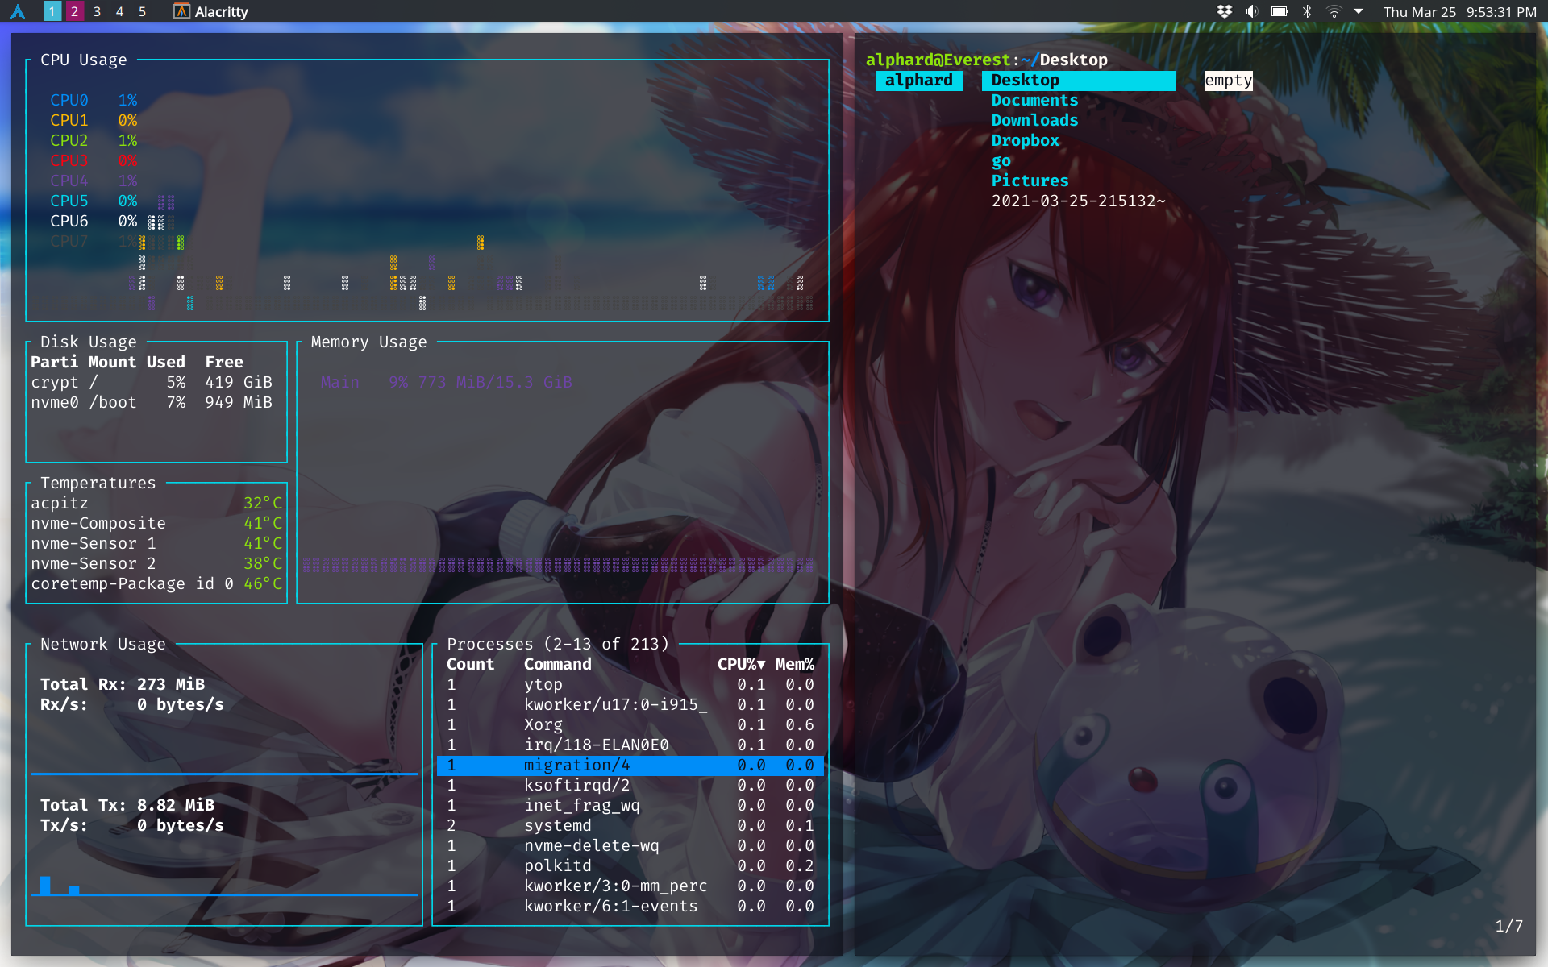This screenshot has height=967, width=1548.
Task: Click the battery status icon
Action: (1278, 11)
